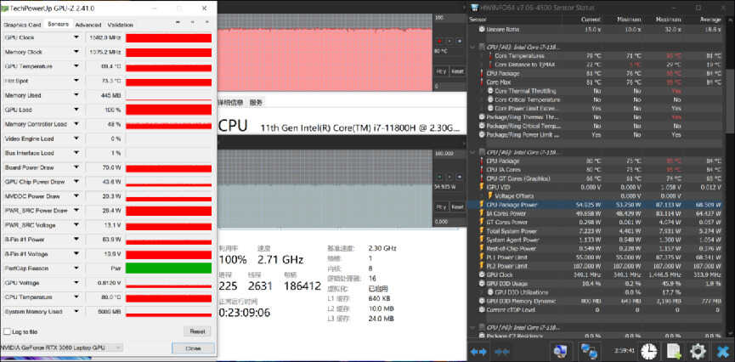This screenshot has width=735, height=362.
Task: Click thermometer icon beside Core Max
Action: pyautogui.click(x=482, y=82)
